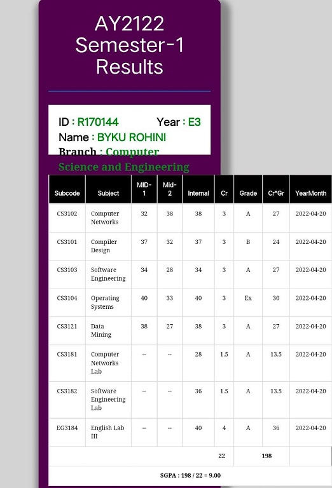Screen dimensions: 332x488
Task: Click the Cr*Gr column header
Action: (276, 189)
